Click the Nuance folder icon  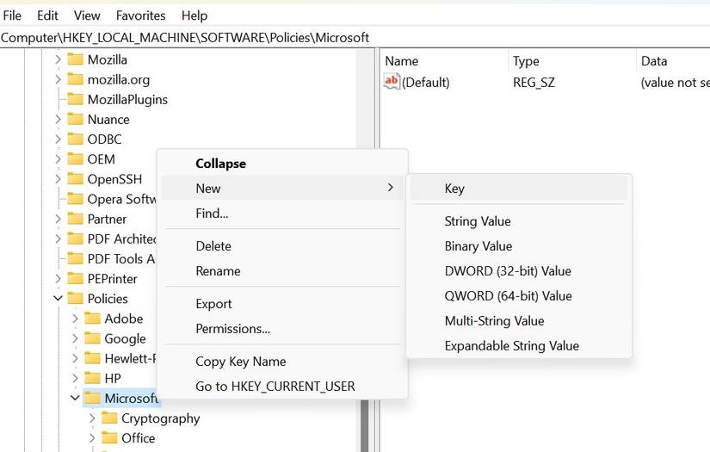coord(75,119)
